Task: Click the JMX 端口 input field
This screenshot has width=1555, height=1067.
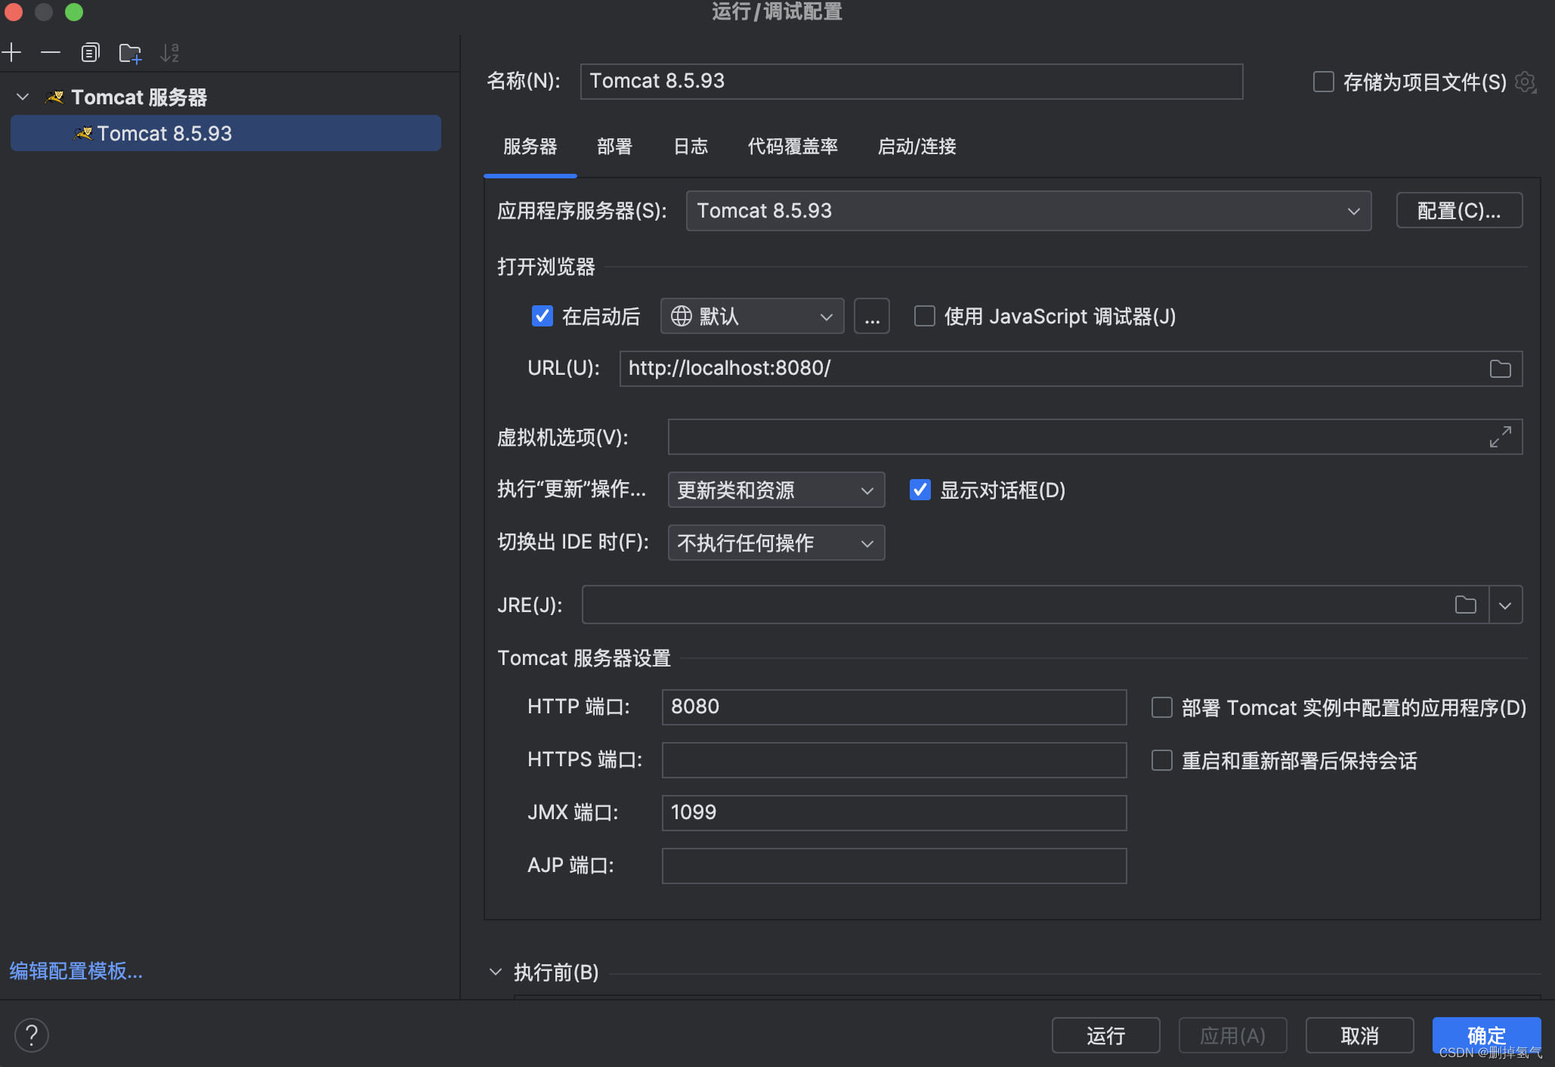Action: pos(895,813)
